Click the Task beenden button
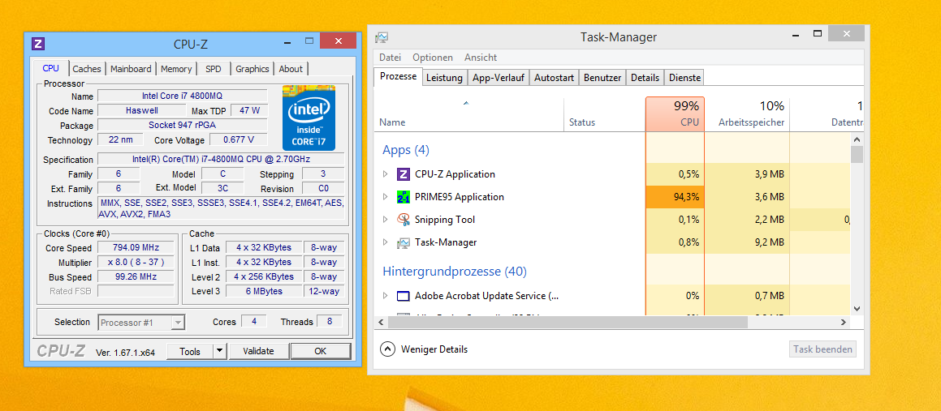 click(x=822, y=349)
